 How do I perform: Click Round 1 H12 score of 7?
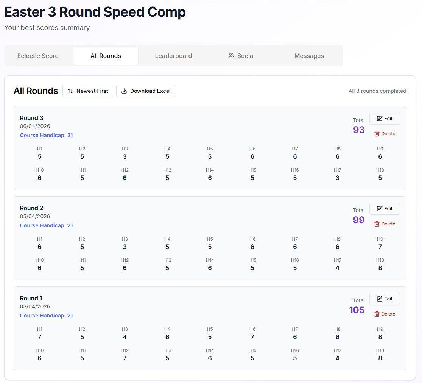click(125, 358)
